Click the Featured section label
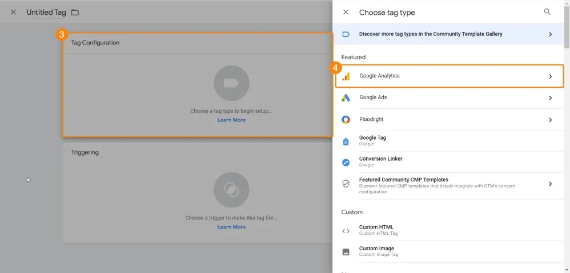Screen dimensions: 570x273 click(354, 58)
